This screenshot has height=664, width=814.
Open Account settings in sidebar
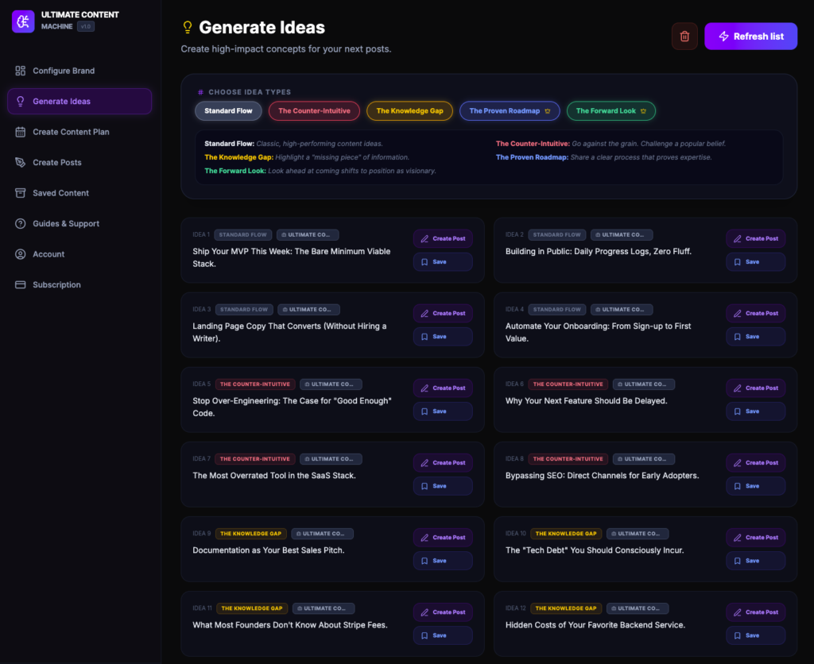pyautogui.click(x=48, y=254)
